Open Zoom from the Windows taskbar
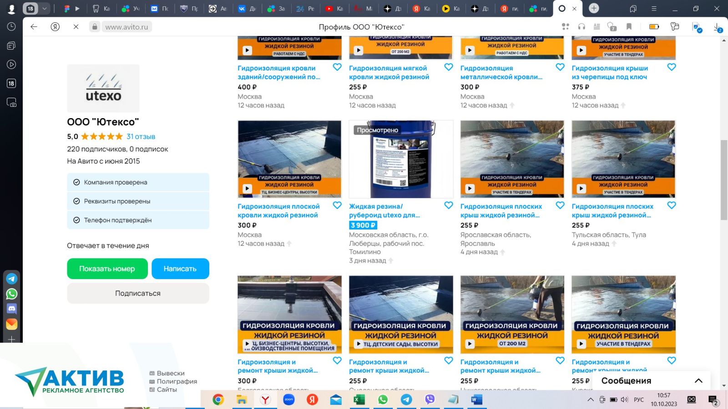This screenshot has height=409, width=728. coord(288,399)
